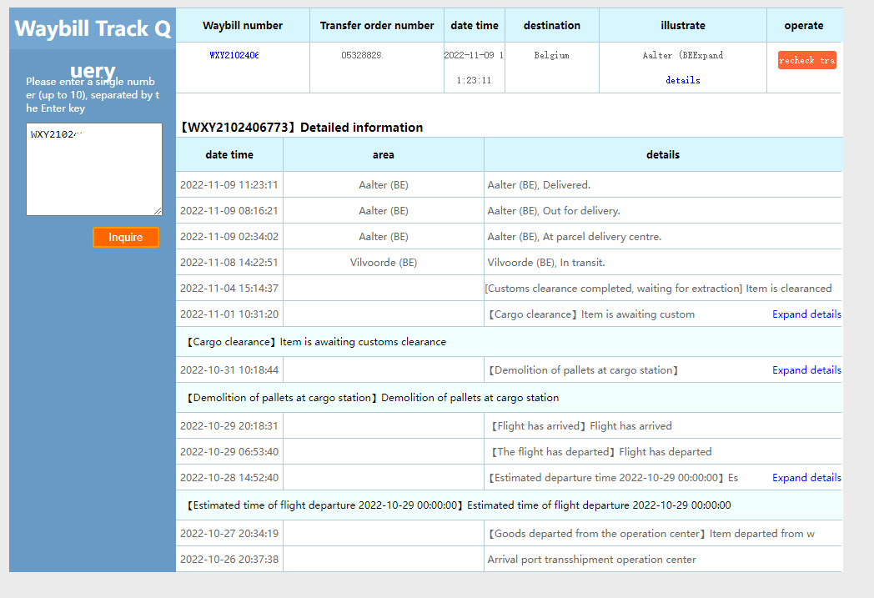Grab the text area resize handle
The image size is (874, 598).
[157, 211]
